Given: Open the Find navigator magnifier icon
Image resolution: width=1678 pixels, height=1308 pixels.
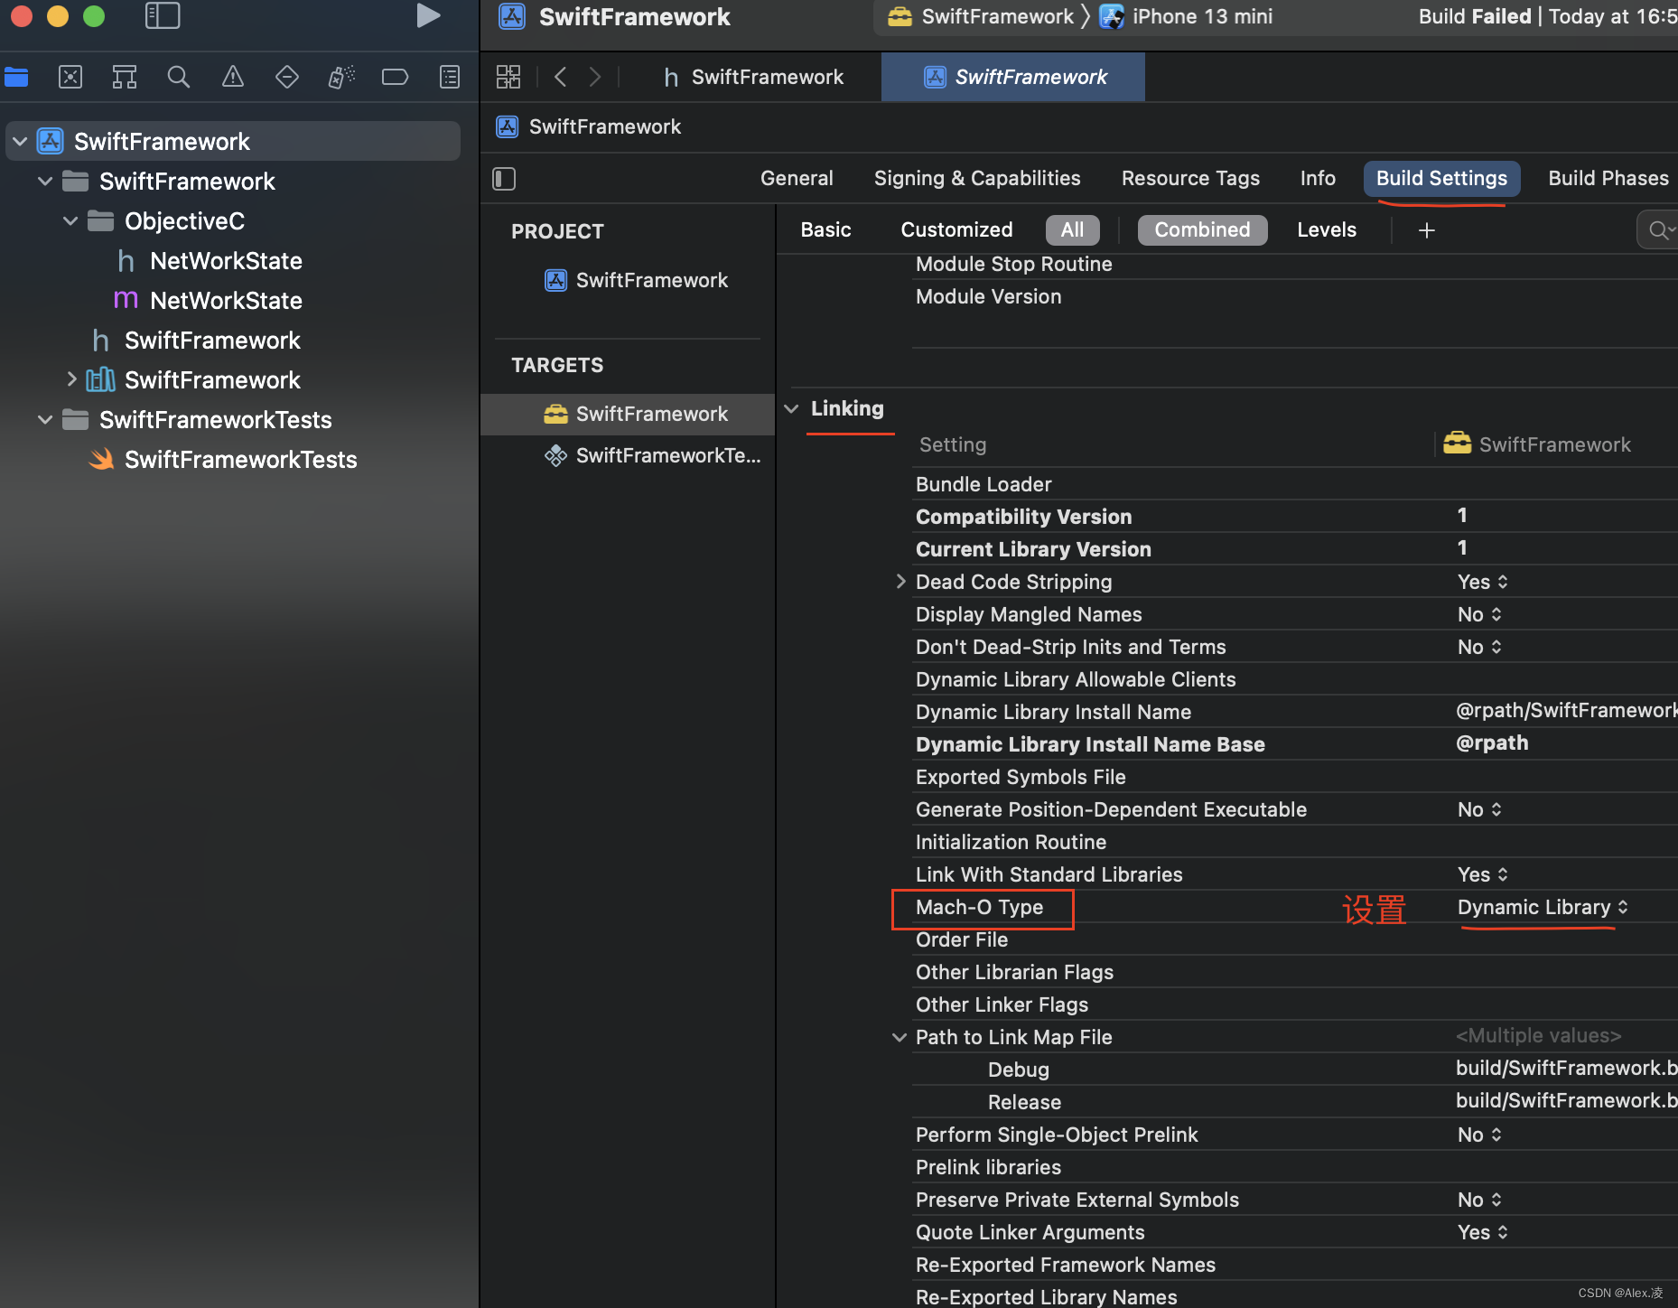Looking at the screenshot, I should pyautogui.click(x=179, y=78).
